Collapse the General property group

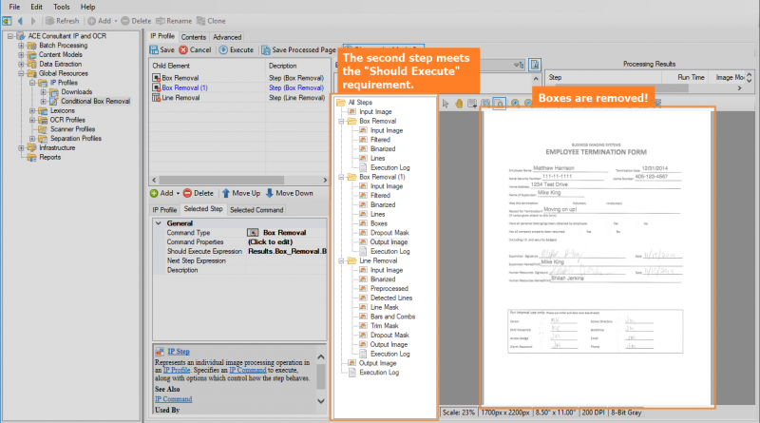click(159, 223)
